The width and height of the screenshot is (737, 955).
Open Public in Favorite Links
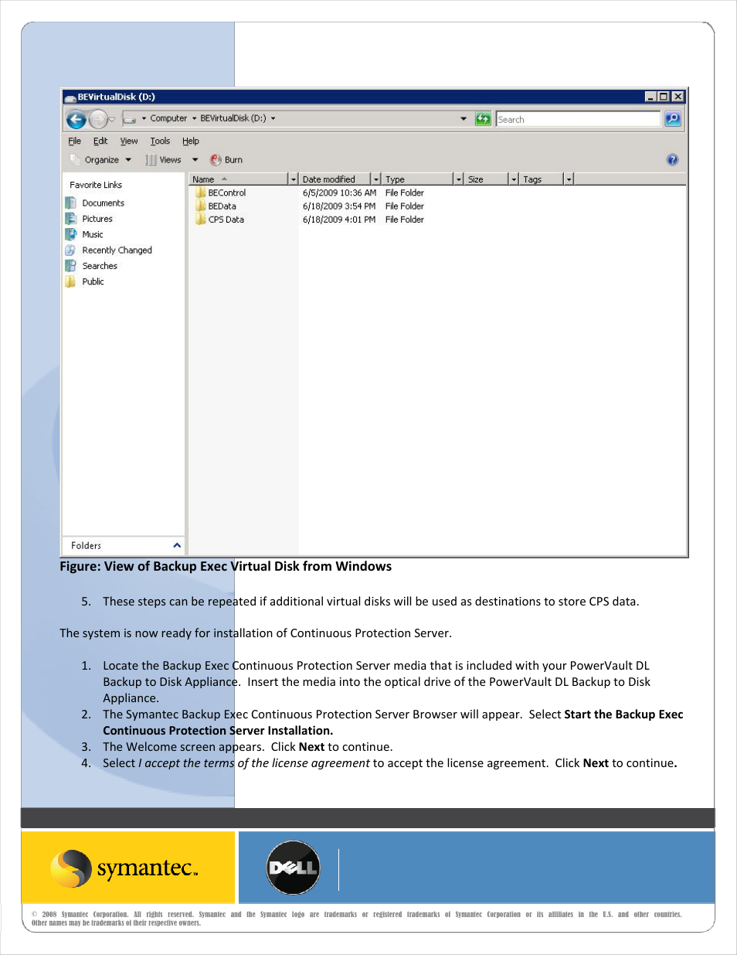[93, 281]
